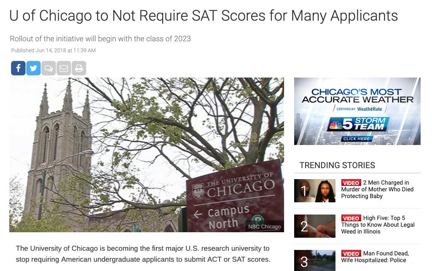Click the 'CLICK HERE' weather ad button
Image resolution: width=432 pixels, height=271 pixels.
(357, 139)
